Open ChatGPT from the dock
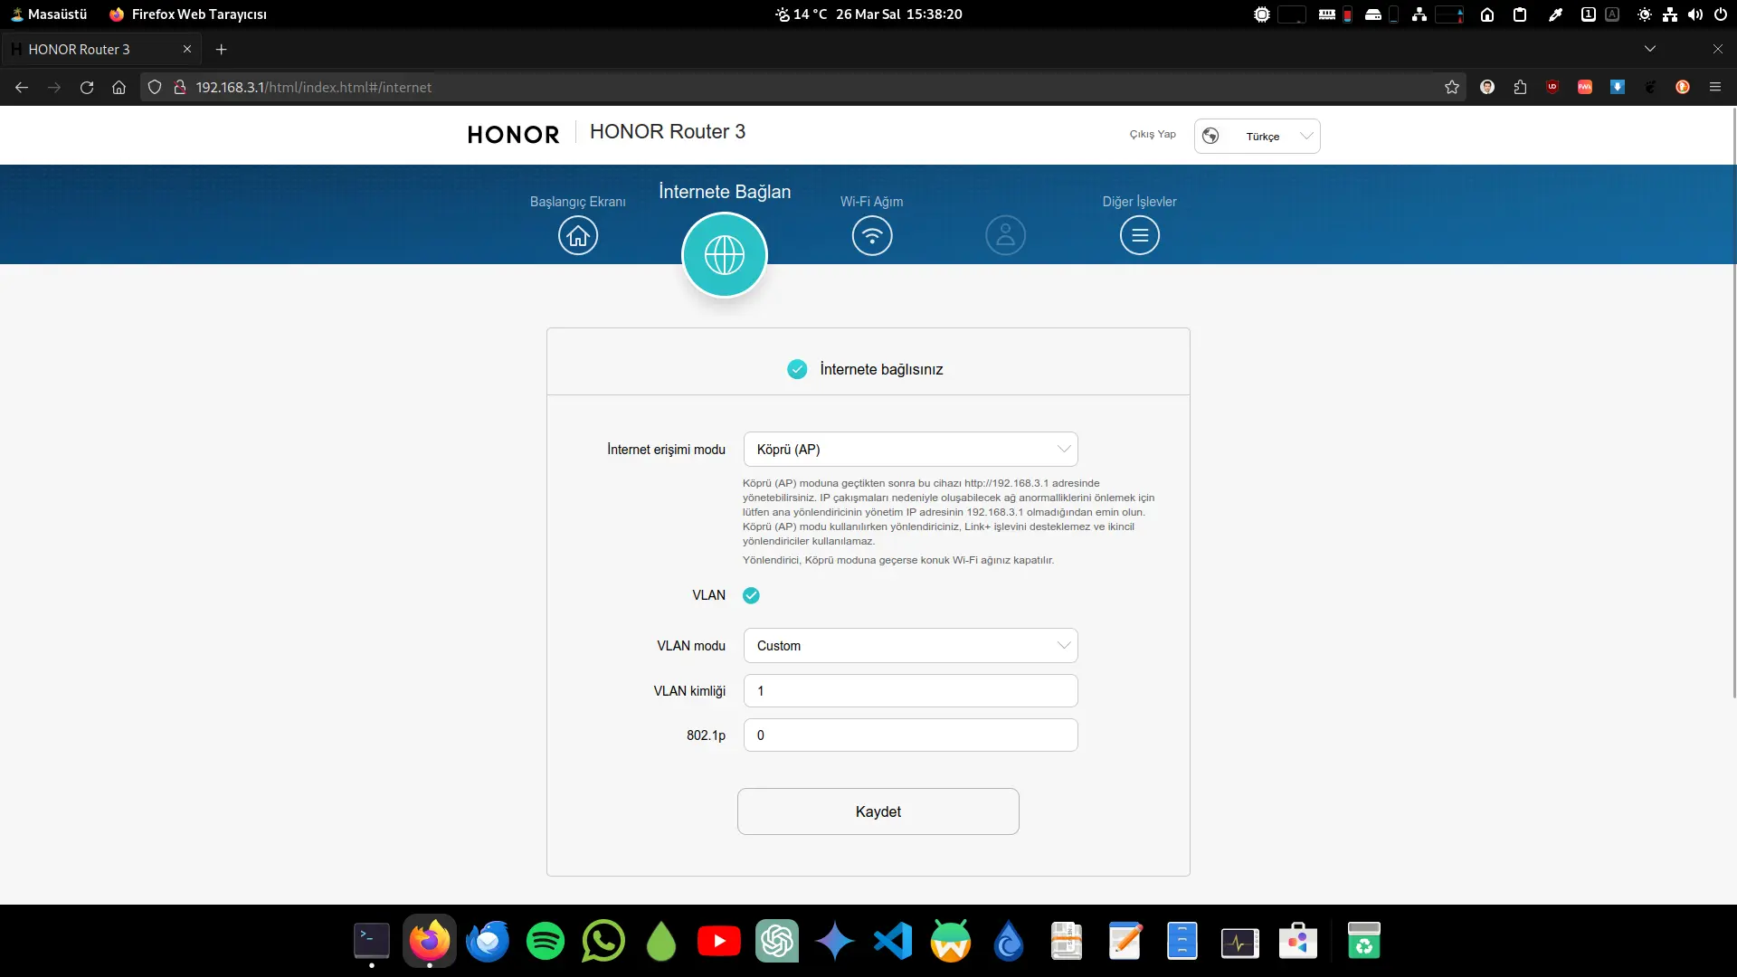 click(x=777, y=942)
